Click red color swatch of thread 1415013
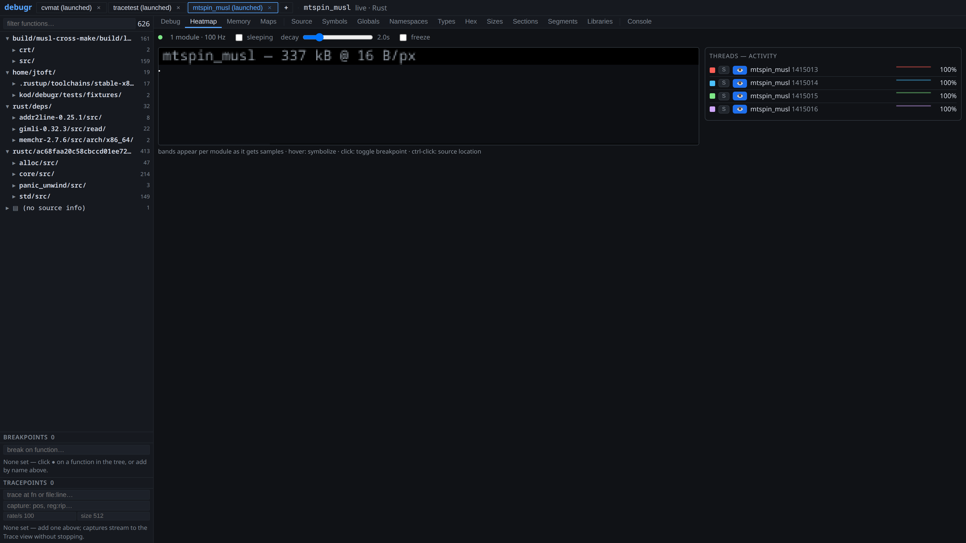The image size is (966, 543). pos(712,70)
